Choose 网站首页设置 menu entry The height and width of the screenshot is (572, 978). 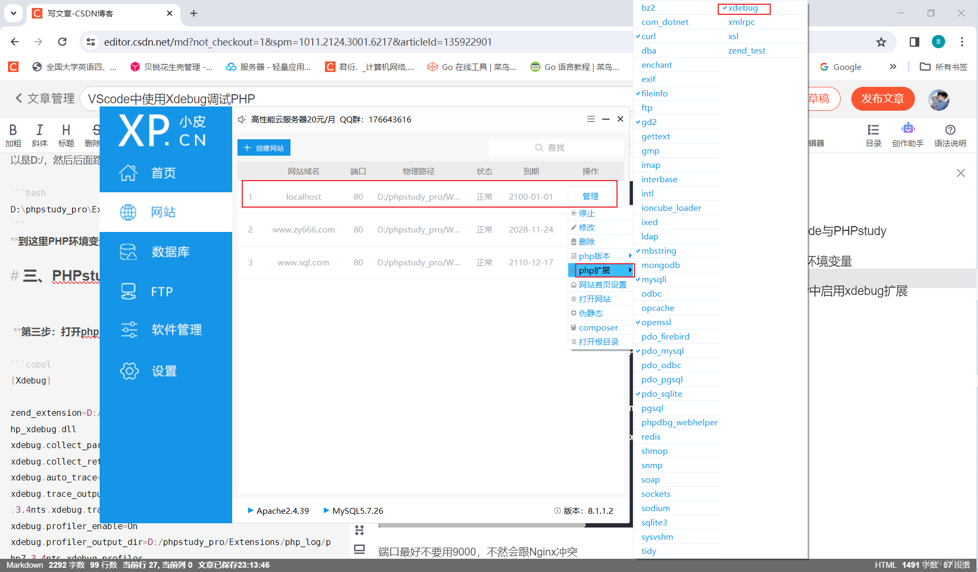(x=601, y=284)
